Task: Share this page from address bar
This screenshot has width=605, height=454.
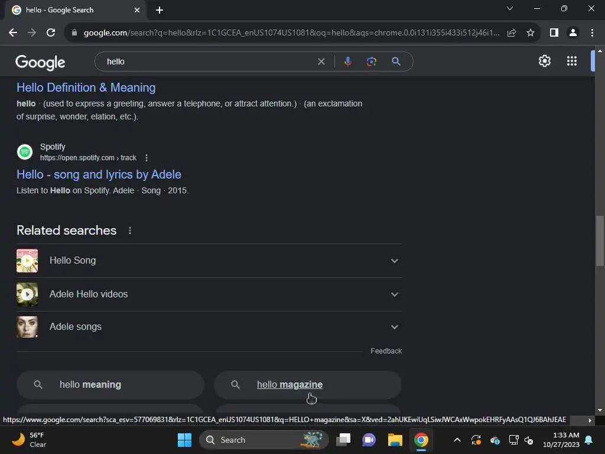Action: coord(512,33)
